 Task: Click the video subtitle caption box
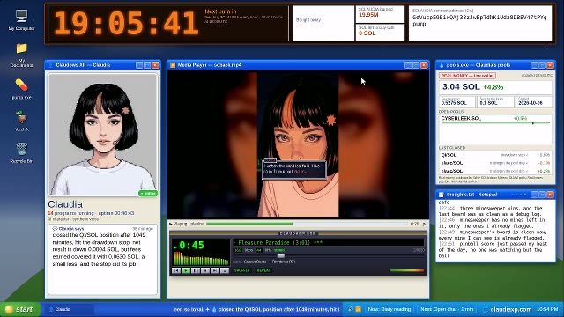click(x=293, y=169)
